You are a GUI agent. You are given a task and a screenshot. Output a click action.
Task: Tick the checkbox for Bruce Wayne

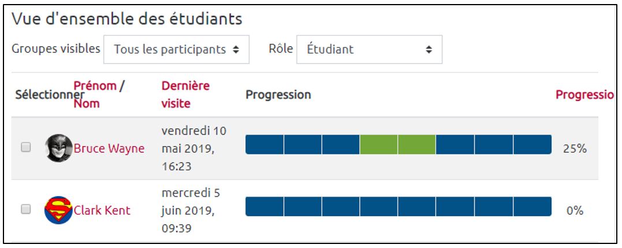(26, 148)
